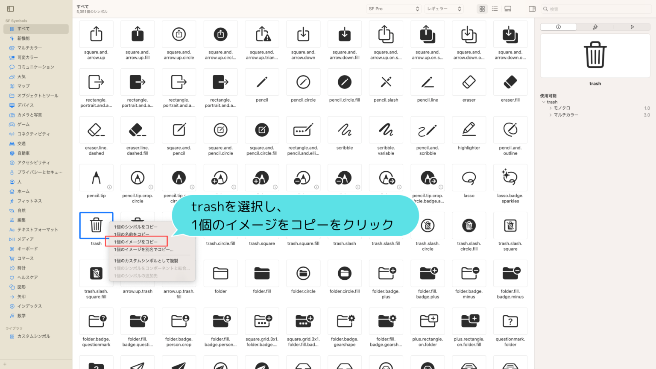The height and width of the screenshot is (369, 656).
Task: Open the マルチカラー category in the sidebar
Action: click(23, 48)
